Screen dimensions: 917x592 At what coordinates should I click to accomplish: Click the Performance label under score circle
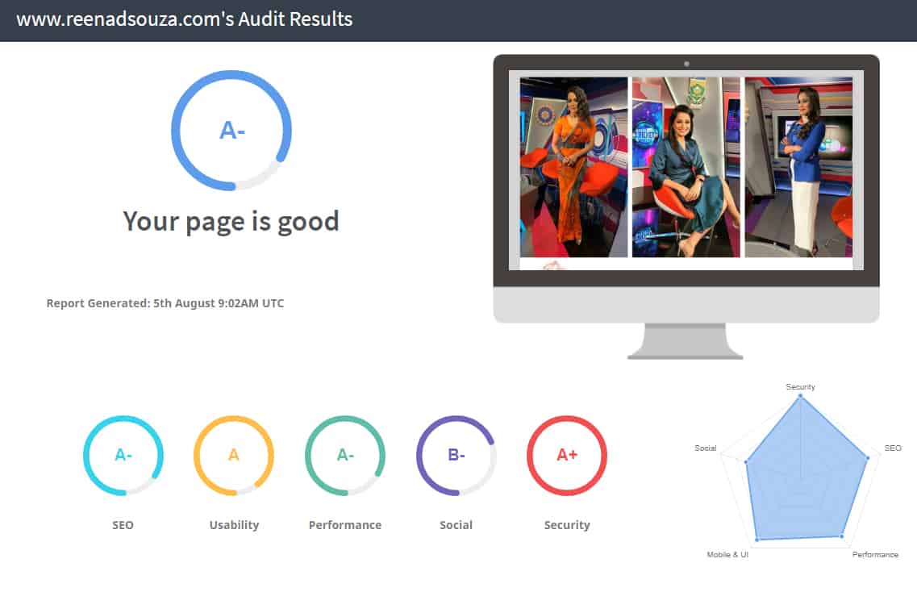(345, 525)
